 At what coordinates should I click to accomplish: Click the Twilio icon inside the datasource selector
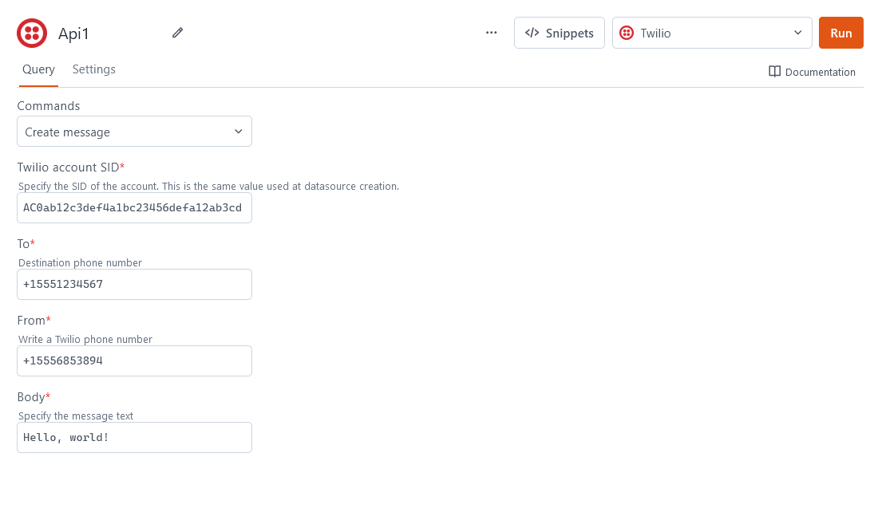point(627,33)
